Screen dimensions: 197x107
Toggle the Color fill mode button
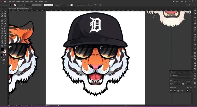point(2,55)
